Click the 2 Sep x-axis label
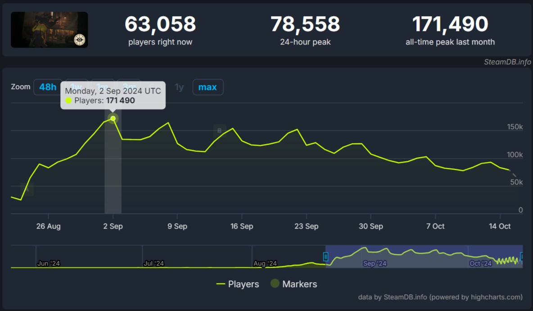The width and height of the screenshot is (533, 311). [x=113, y=226]
